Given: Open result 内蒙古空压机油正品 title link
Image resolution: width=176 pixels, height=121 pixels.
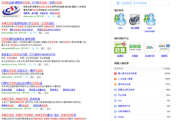Looking at the screenshot, I should coord(22,83).
